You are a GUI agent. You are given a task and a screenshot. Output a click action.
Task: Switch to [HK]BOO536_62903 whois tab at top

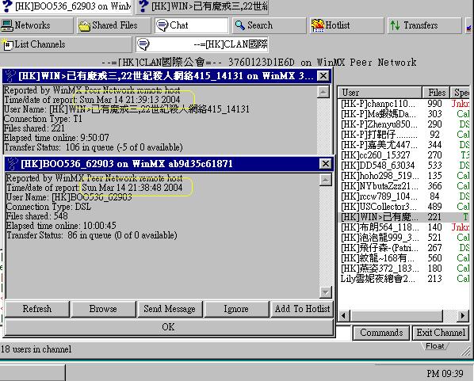[66, 6]
